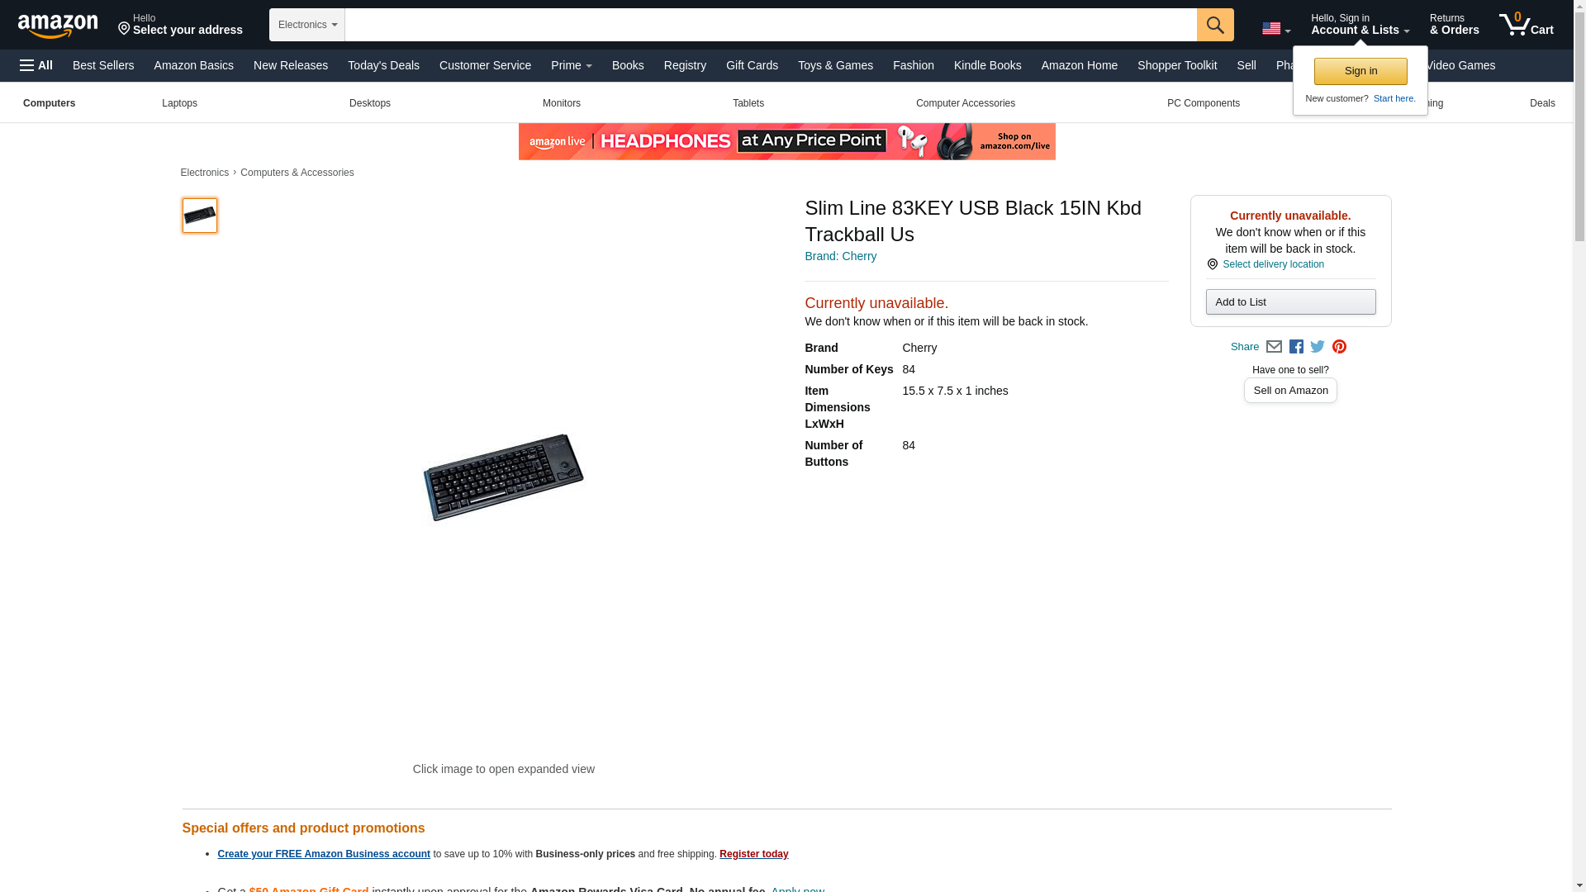
Task: Expand the Prime menu
Action: (571, 65)
